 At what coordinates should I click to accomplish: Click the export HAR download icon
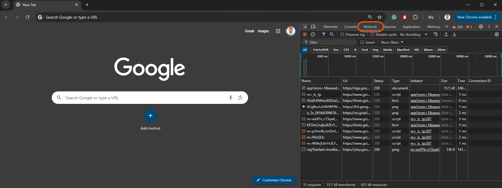454,34
